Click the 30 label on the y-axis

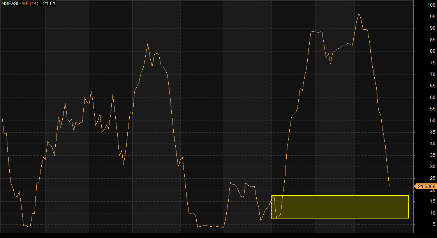[x=433, y=167]
